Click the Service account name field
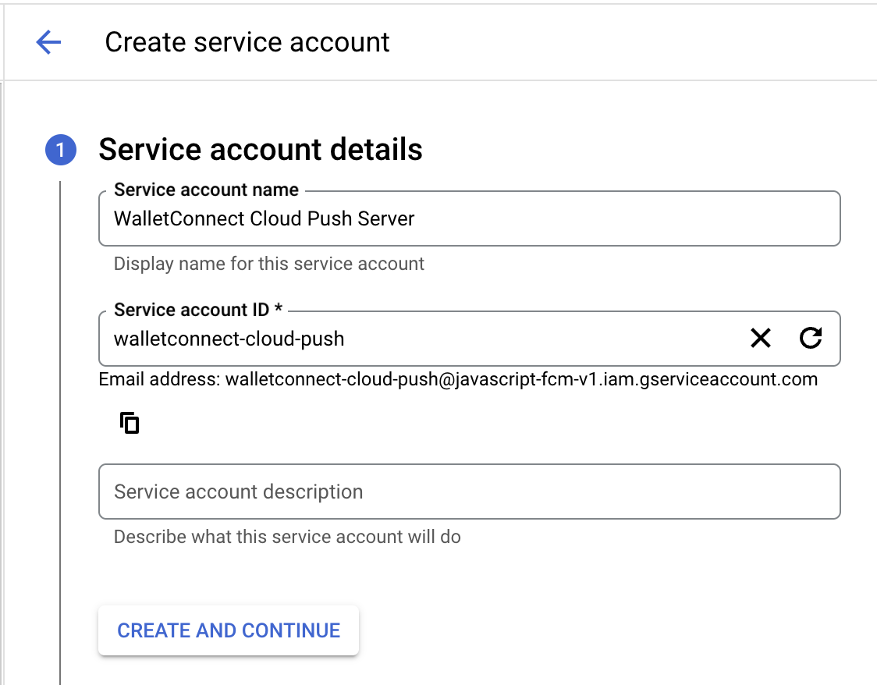 (469, 218)
